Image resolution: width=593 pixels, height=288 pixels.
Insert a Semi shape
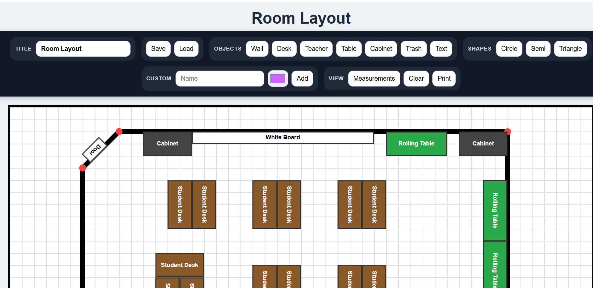pos(538,49)
